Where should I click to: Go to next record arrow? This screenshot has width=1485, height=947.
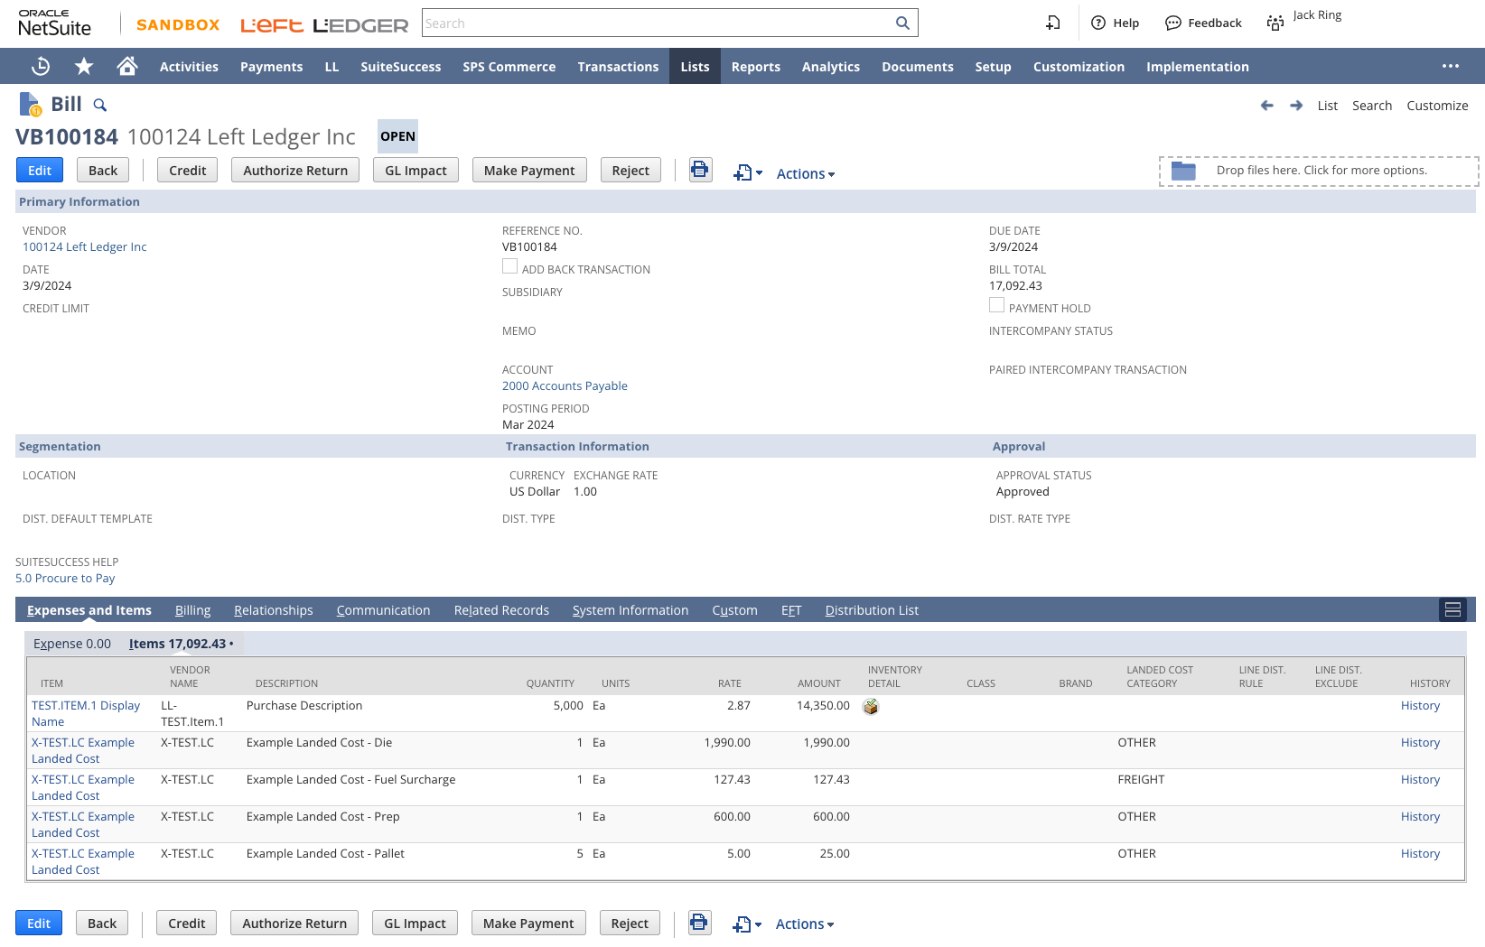1296,106
